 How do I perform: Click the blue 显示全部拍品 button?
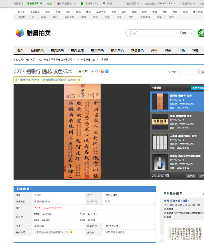(x=197, y=88)
